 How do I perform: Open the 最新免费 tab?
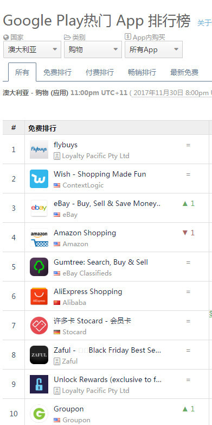[x=184, y=72]
